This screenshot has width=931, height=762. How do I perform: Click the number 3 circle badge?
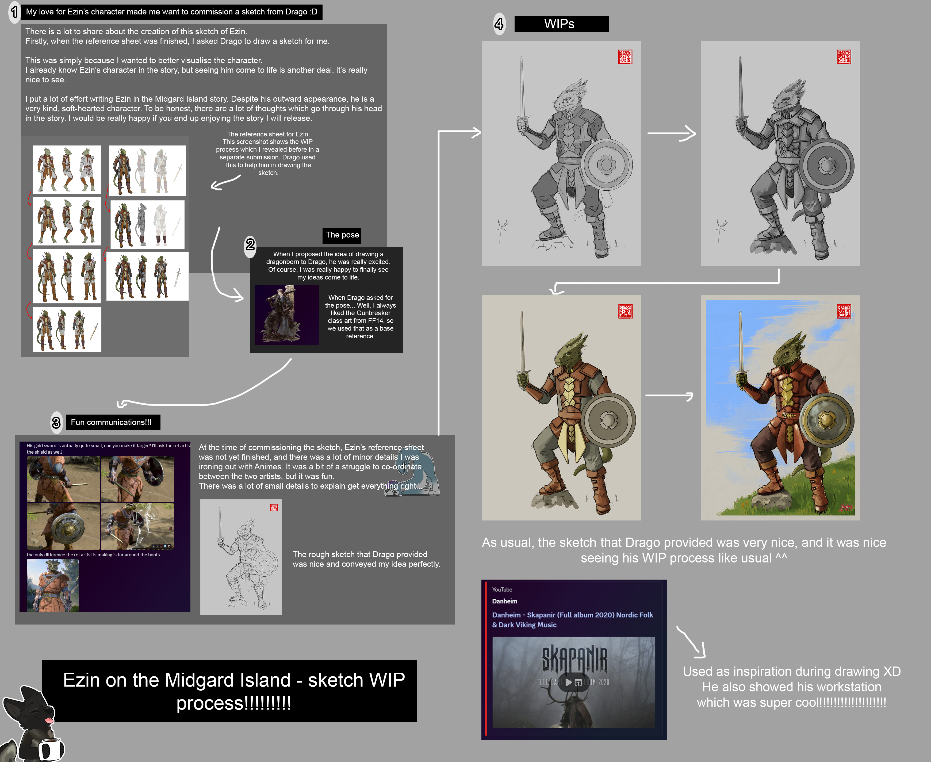click(x=56, y=422)
